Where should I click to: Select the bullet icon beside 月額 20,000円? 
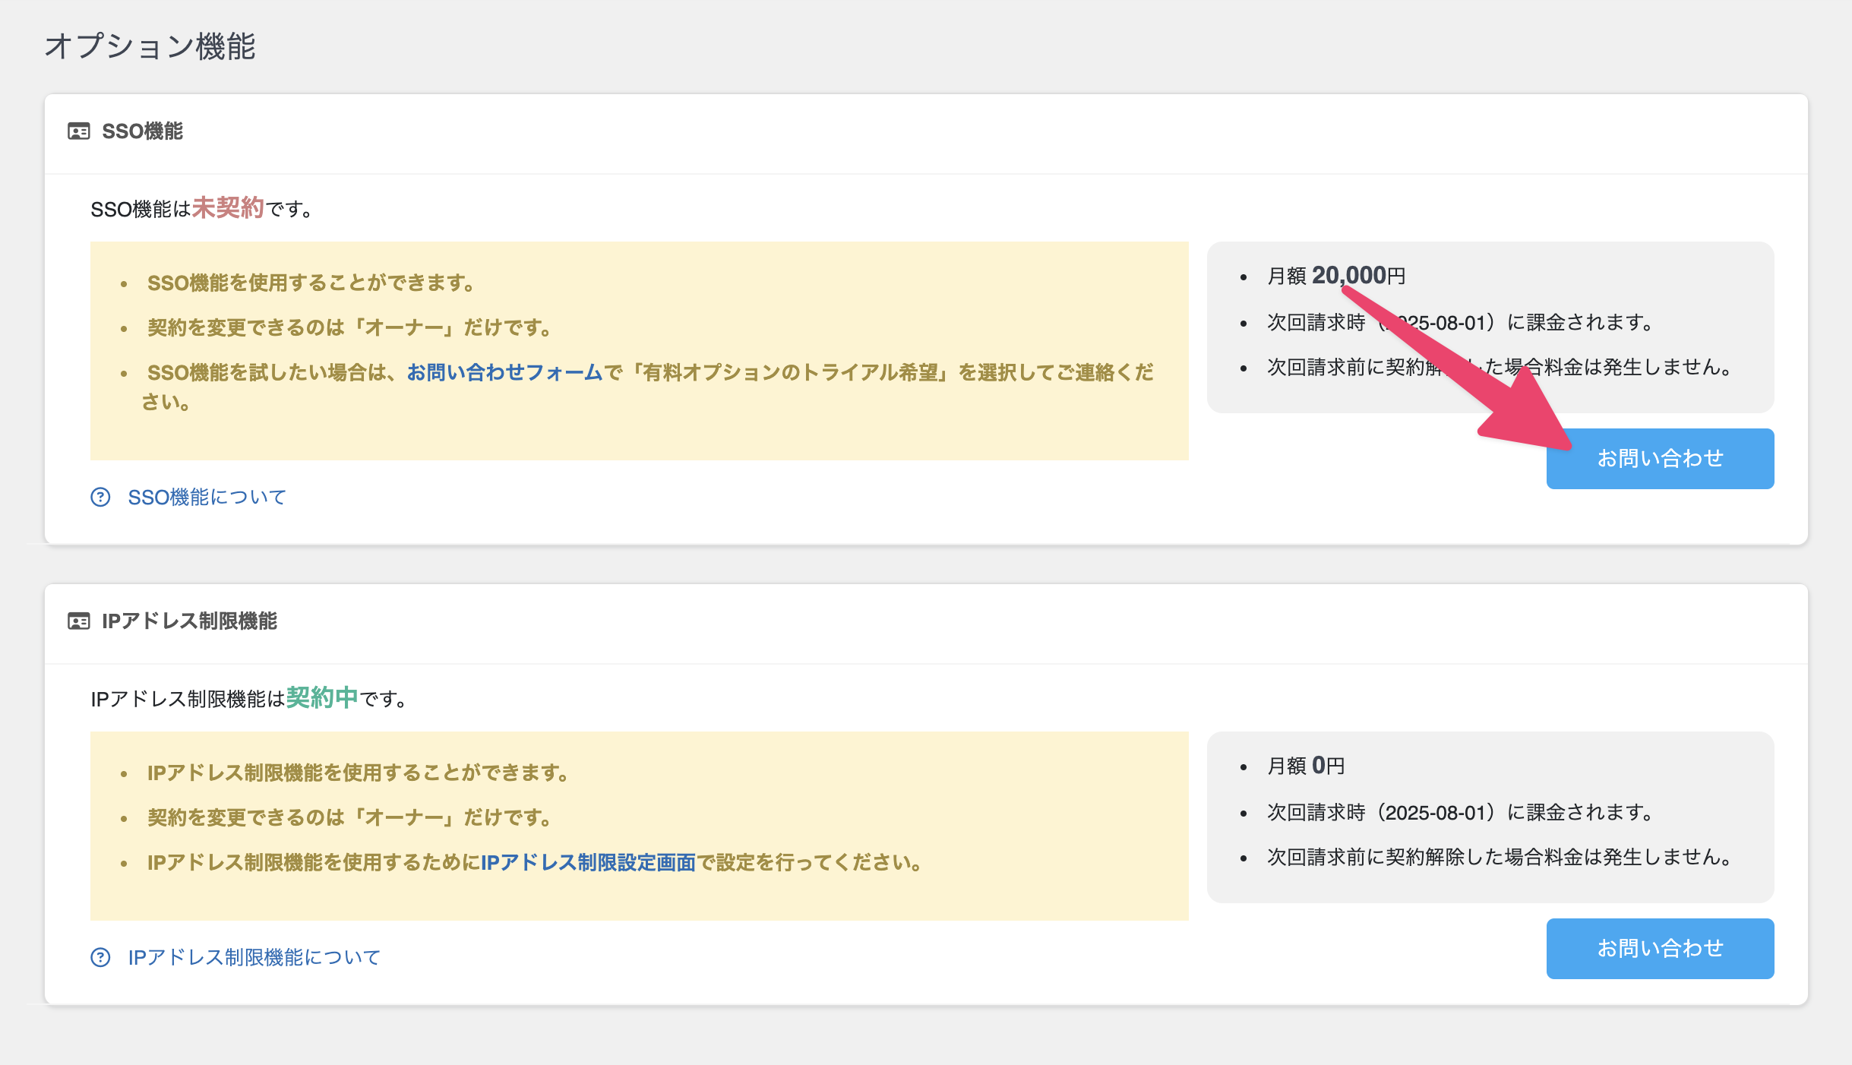1244,276
